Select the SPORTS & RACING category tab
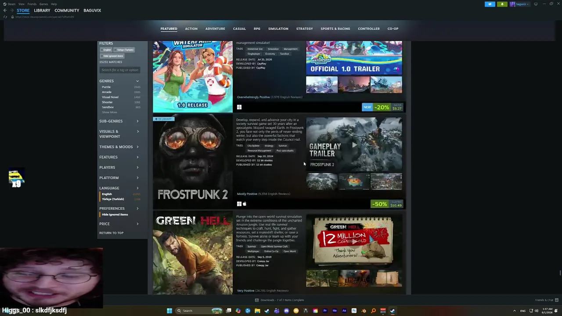This screenshot has height=316, width=562. 335,29
